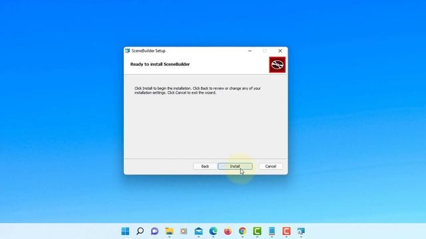Screen dimensions: 426x239
Task: Launch Microsoft Edge from the taskbar
Action: coord(213,231)
